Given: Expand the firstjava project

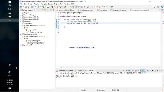Looking at the screenshot, I should (20, 13).
